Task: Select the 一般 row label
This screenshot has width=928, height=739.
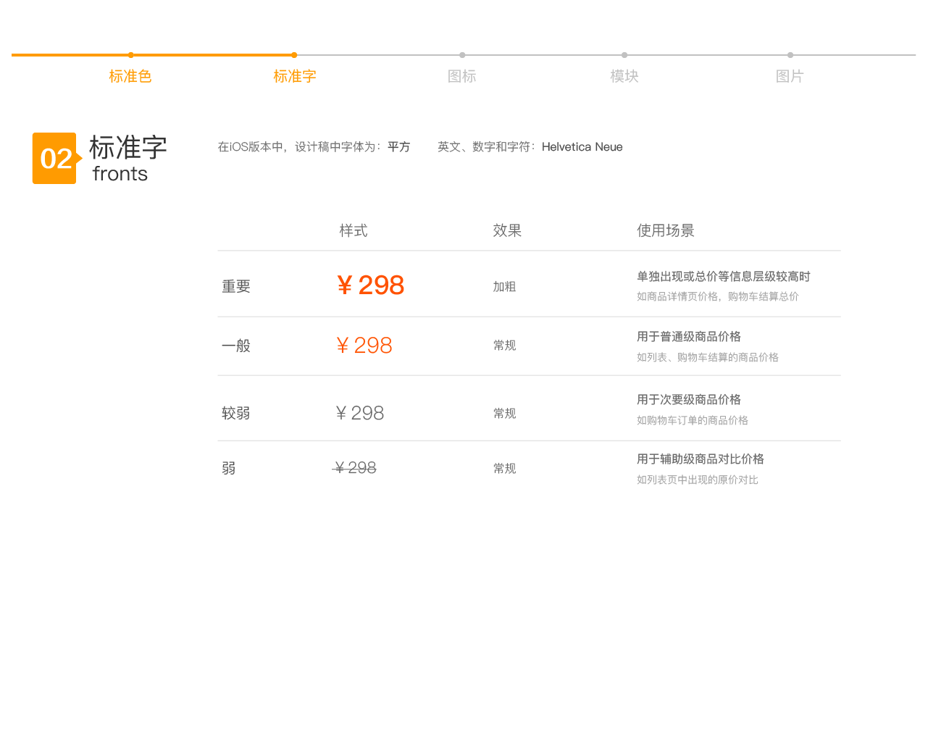Action: point(236,346)
